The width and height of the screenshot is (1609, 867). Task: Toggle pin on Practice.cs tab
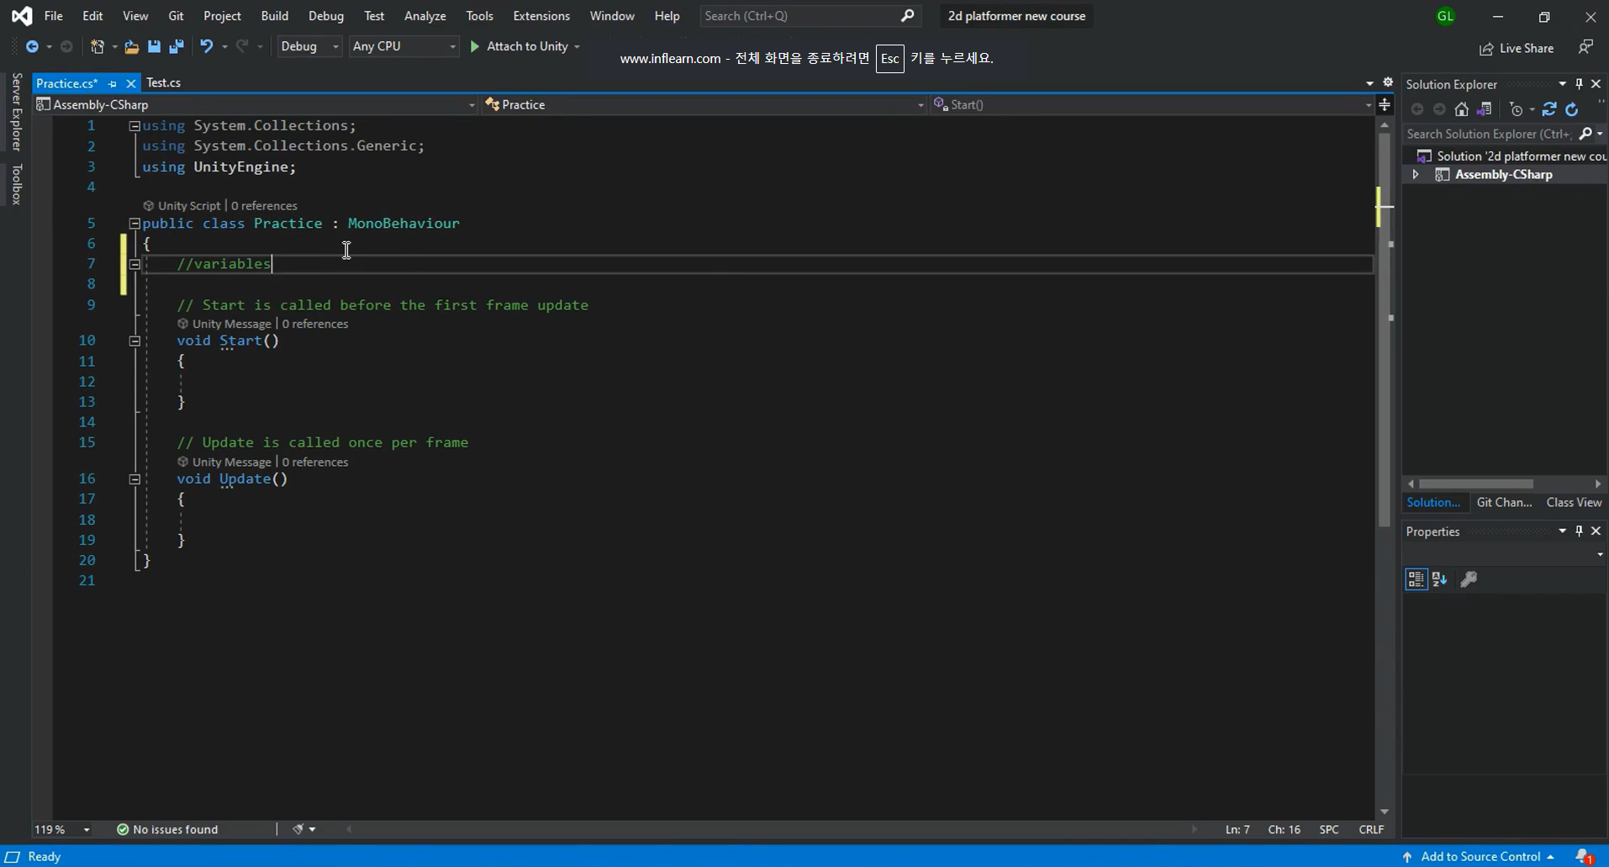click(113, 83)
